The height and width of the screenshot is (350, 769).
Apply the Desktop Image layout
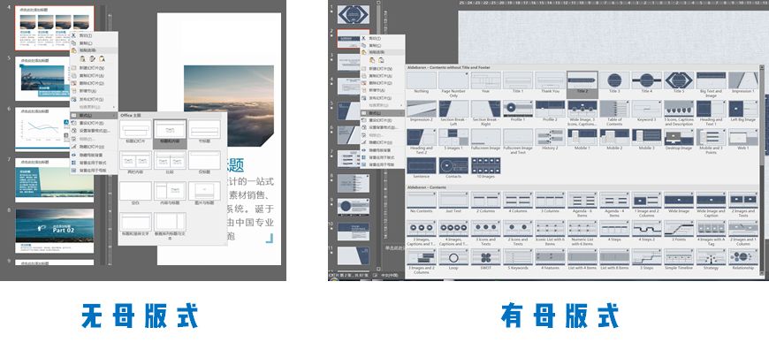(679, 140)
